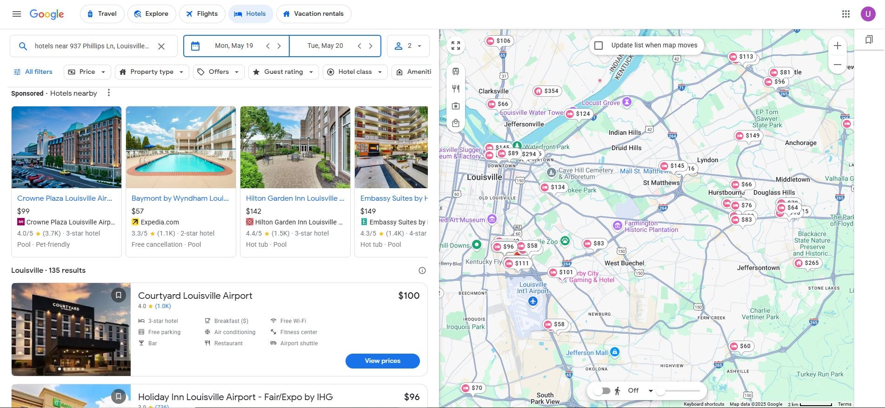The height and width of the screenshot is (408, 885).
Task: Select the $124 hotel map pin
Action: click(x=578, y=114)
